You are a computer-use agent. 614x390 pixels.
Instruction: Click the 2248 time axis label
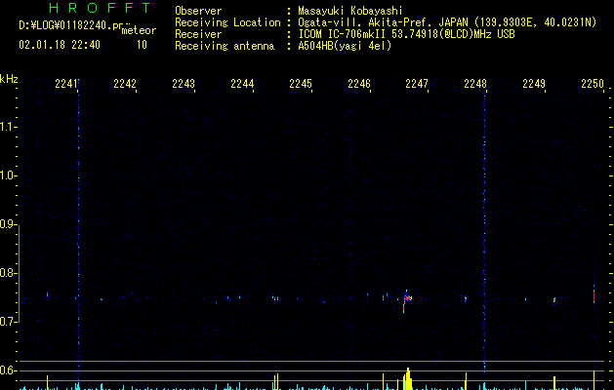coord(475,83)
